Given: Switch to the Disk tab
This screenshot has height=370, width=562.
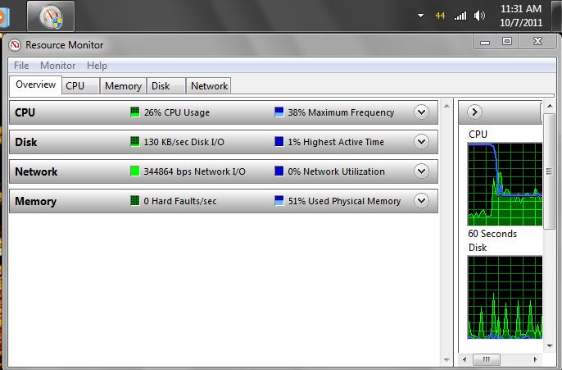Looking at the screenshot, I should point(166,86).
